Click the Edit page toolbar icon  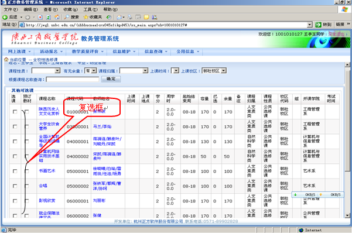138,17
